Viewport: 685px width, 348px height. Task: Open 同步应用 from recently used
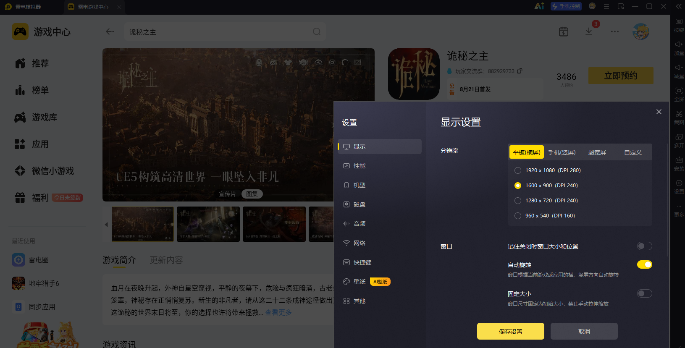(x=34, y=307)
